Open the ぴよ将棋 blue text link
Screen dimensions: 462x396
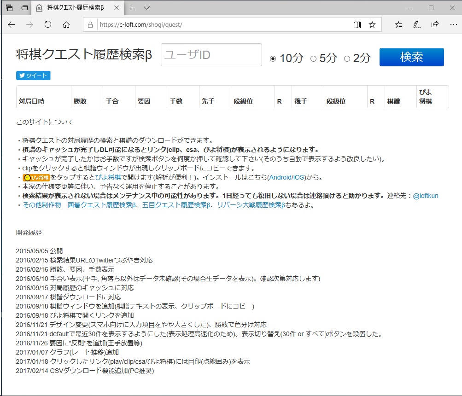[108, 177]
